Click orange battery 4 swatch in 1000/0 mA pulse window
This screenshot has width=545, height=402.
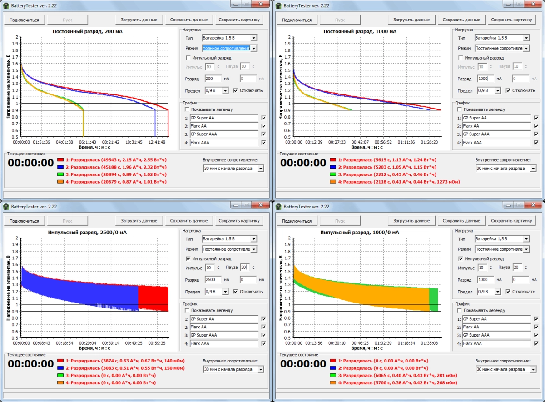pos(333,383)
